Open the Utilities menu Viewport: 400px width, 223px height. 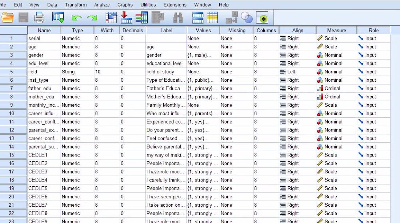tap(148, 5)
